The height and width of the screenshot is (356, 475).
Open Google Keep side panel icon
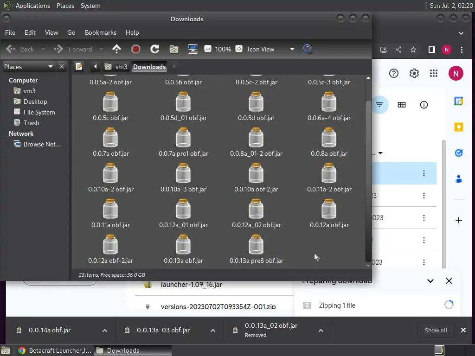[x=459, y=127]
